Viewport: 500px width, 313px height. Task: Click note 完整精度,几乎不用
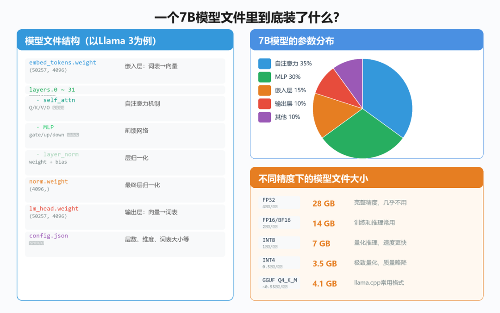pos(380,203)
